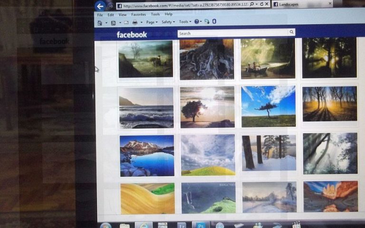
Task: Click the Help question mark icon
Action: pyautogui.click(x=196, y=22)
